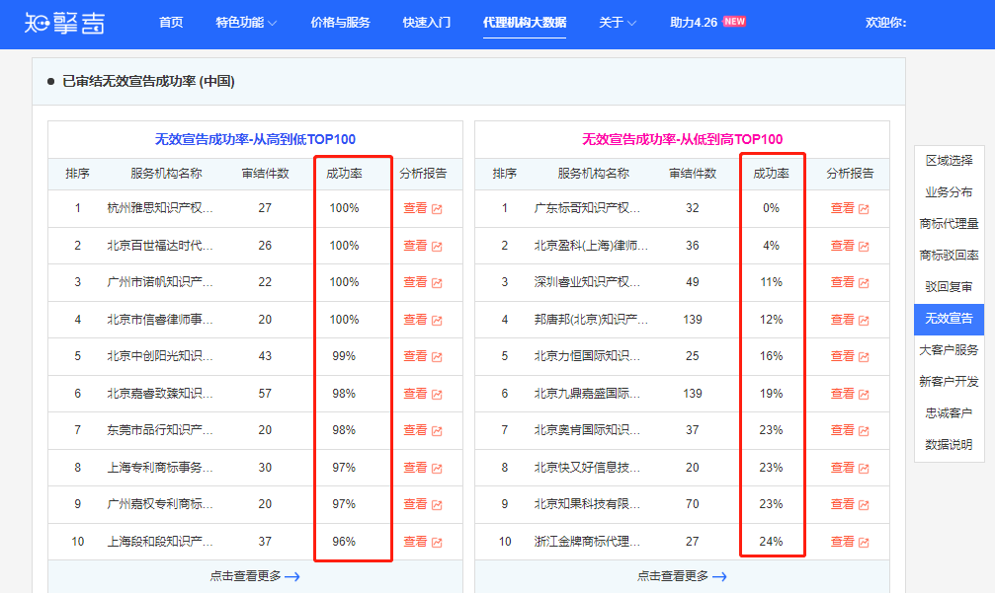This screenshot has height=593, width=995.
Task: Click the 无效宣告成功率-从高到低TOP100 heading
Action: click(255, 139)
